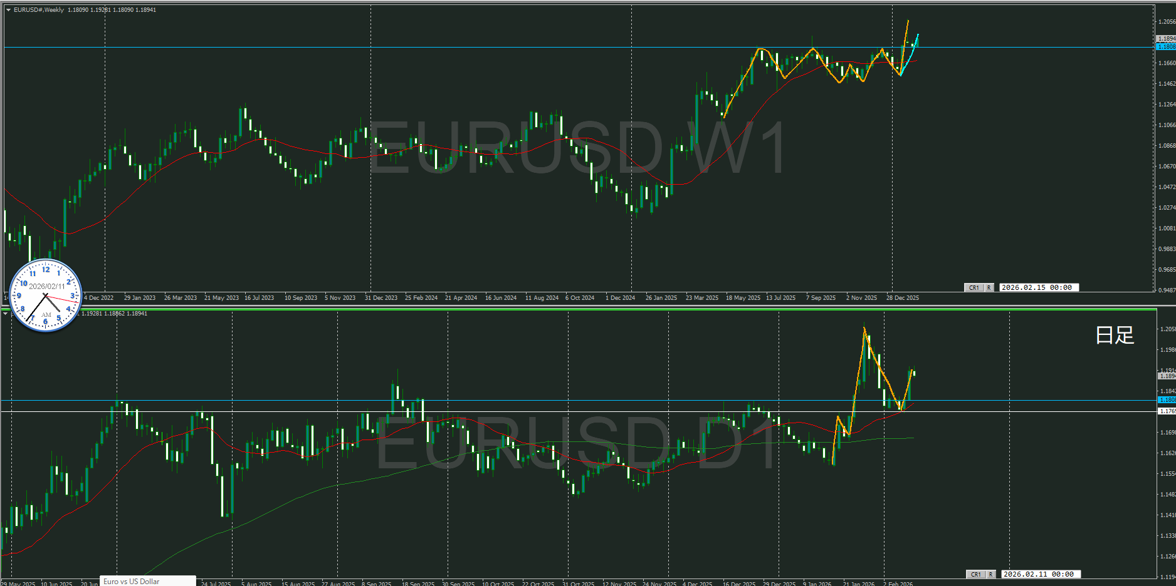The image size is (1176, 586).
Task: Click the cyan current price tag on weekly chart
Action: click(x=1166, y=47)
